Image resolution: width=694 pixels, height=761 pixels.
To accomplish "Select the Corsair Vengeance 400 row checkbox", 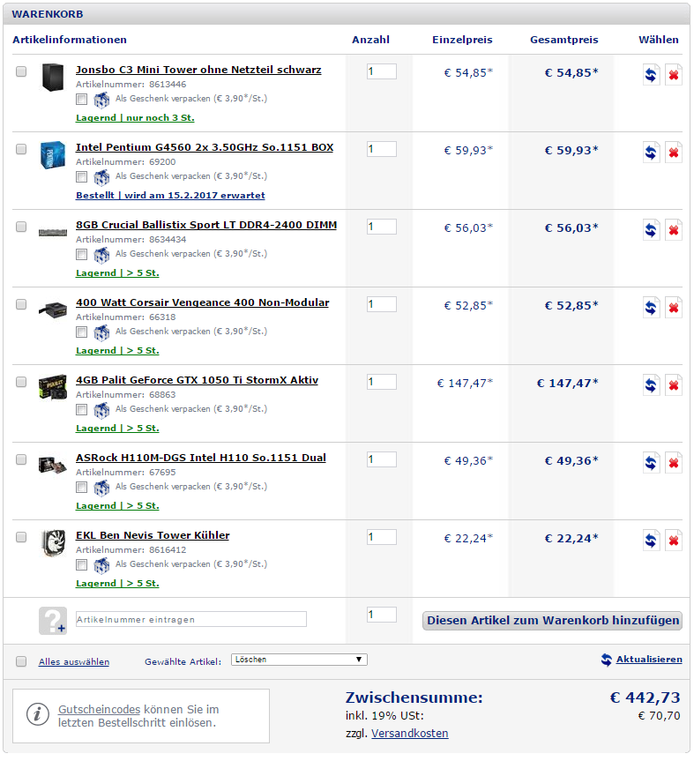I will click(x=21, y=304).
